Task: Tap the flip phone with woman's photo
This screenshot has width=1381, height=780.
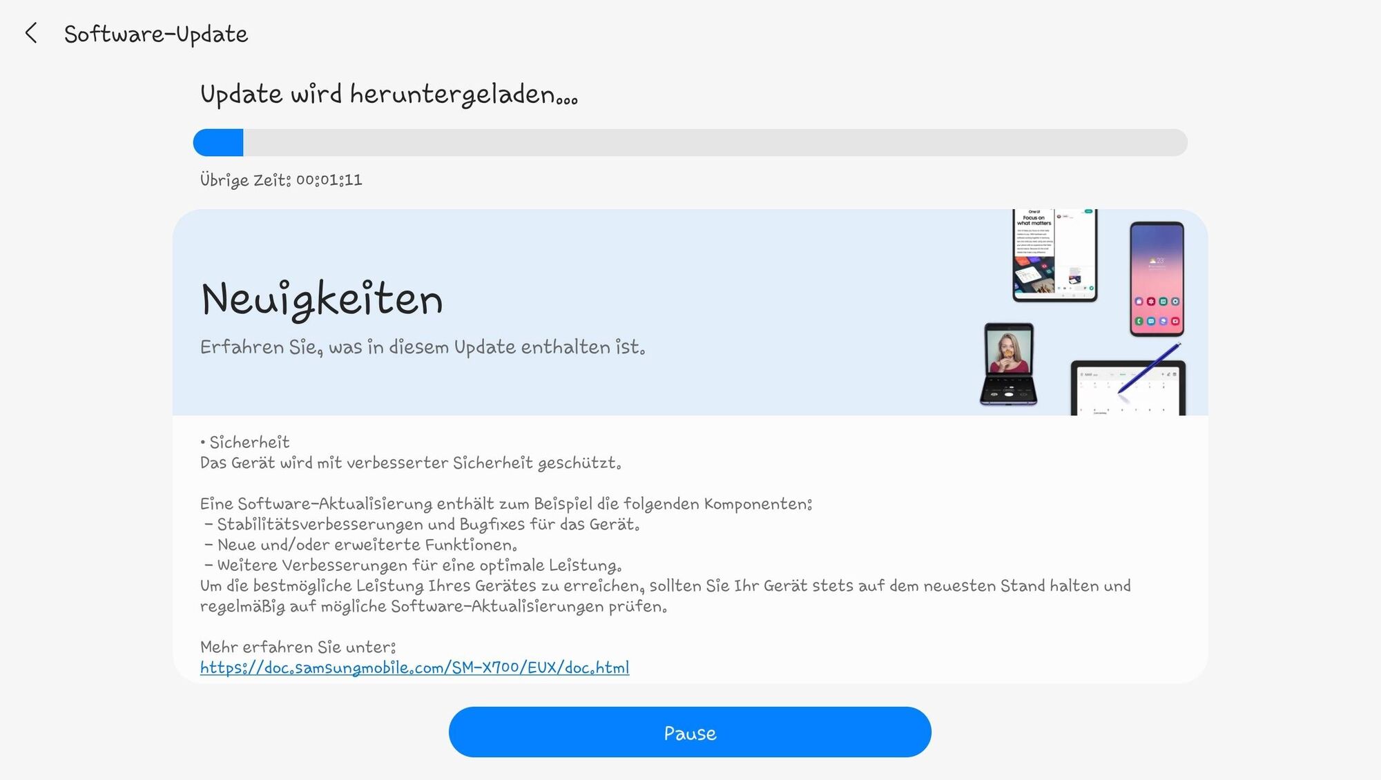Action: click(1008, 363)
